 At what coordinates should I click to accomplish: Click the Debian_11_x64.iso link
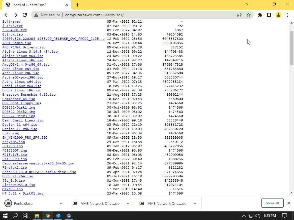pyautogui.click(x=20, y=125)
